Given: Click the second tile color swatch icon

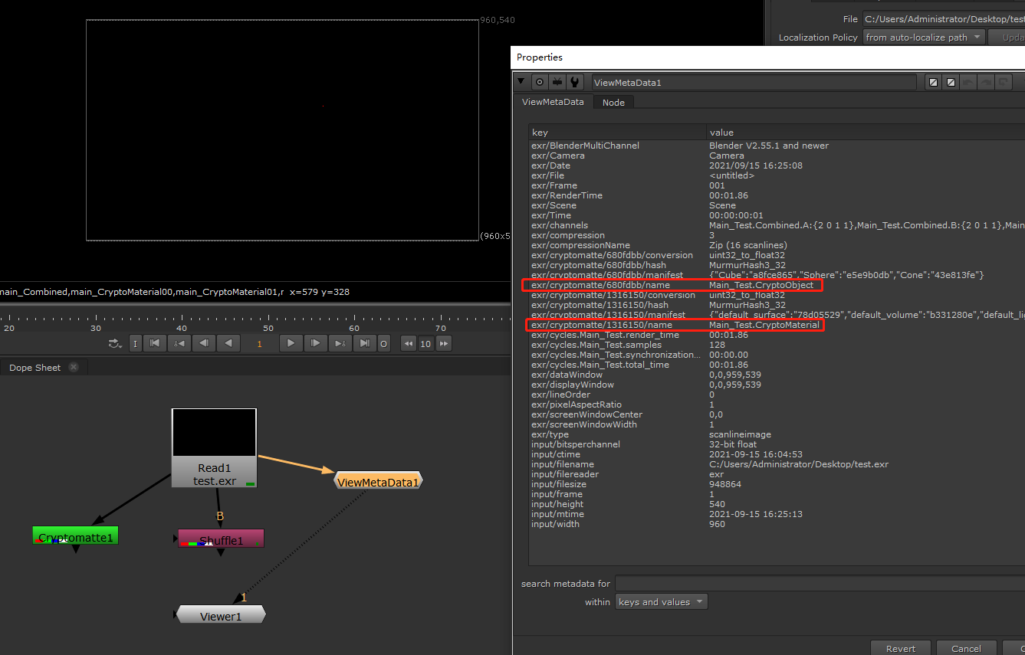Looking at the screenshot, I should (951, 82).
